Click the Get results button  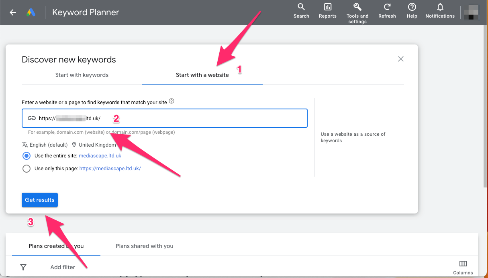(40, 200)
